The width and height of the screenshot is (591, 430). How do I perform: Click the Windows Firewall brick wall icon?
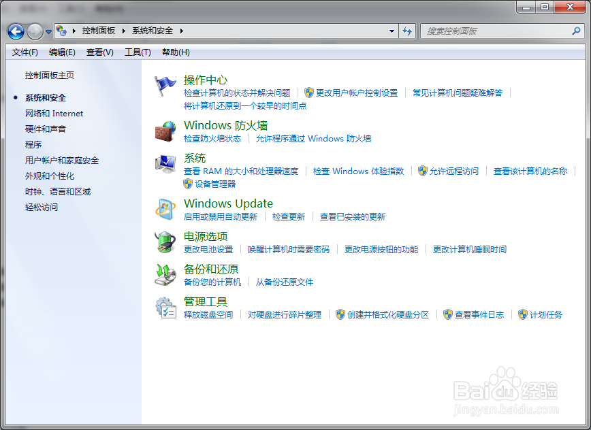click(x=165, y=131)
